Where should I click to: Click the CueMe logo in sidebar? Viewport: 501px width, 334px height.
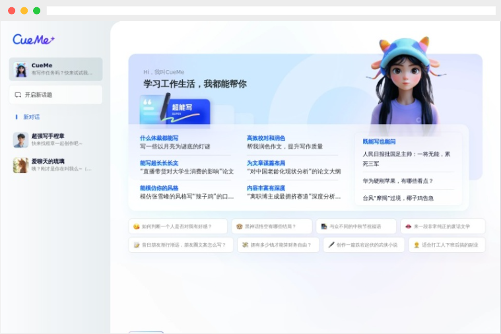coord(34,40)
